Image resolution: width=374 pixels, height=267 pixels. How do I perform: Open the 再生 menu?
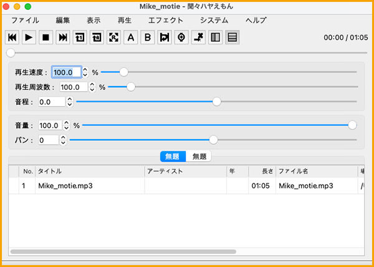coord(125,21)
